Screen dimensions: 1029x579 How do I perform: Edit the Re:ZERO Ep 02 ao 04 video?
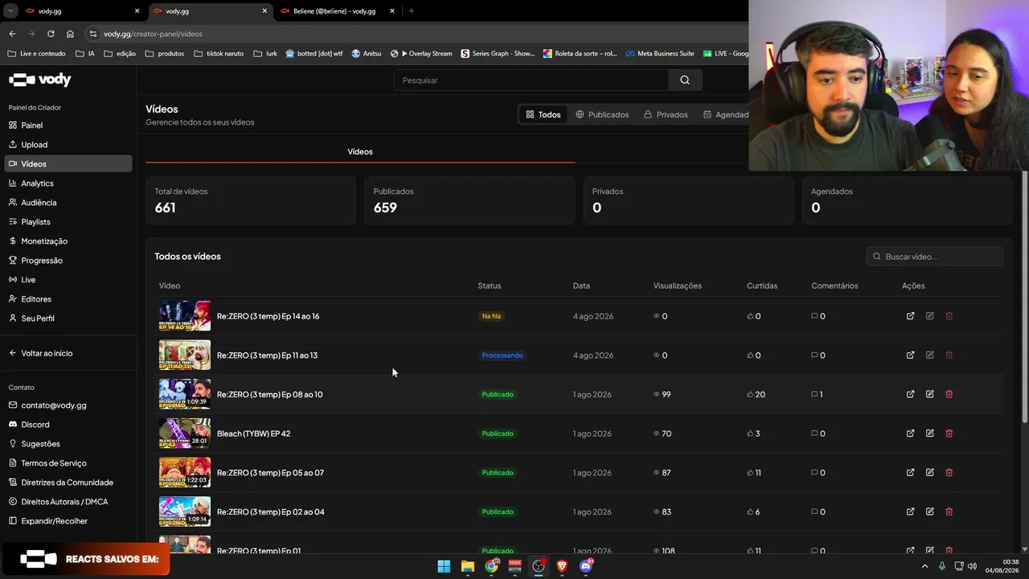929,511
